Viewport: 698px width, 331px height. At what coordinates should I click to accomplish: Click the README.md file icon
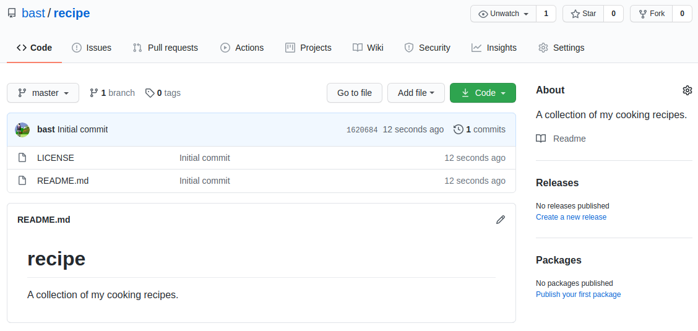click(x=22, y=181)
